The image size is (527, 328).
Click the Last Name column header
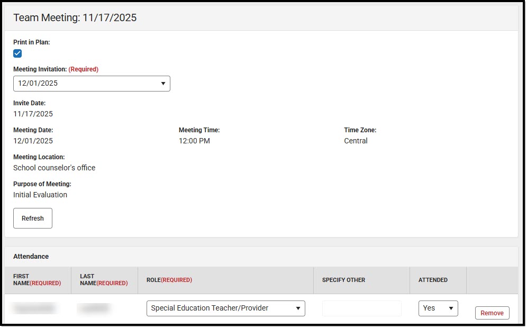point(104,279)
